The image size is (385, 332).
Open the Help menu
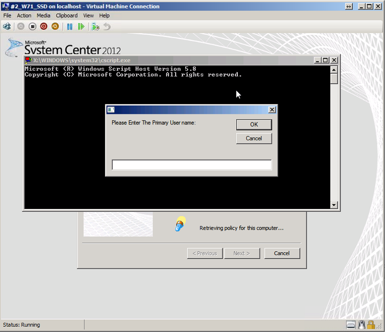[104, 15]
